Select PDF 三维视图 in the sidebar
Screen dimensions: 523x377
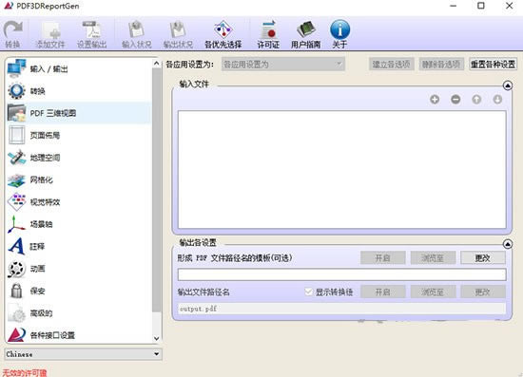pyautogui.click(x=79, y=113)
